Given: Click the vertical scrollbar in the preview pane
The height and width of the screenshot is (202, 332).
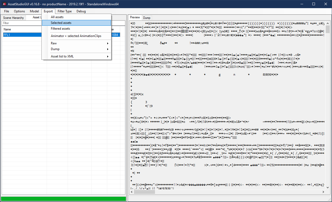Looking at the screenshot, I should tap(328, 105).
